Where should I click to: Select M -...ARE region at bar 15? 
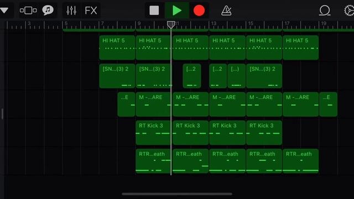tap(264, 104)
